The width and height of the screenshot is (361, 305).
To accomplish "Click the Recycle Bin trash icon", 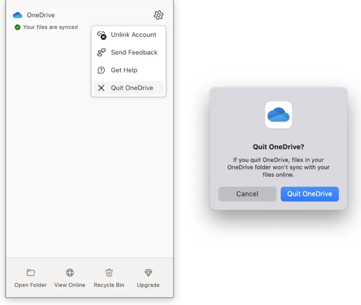I will (x=109, y=273).
